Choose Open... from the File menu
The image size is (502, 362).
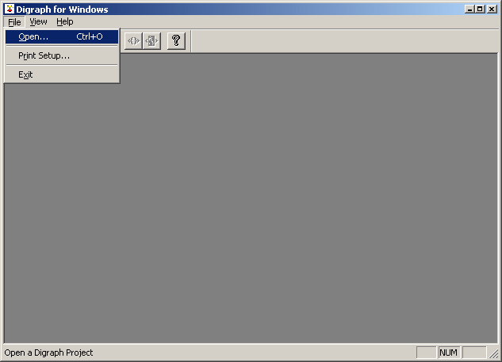point(62,36)
